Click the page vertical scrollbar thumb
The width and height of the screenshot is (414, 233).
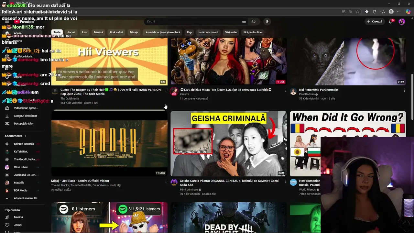[412, 97]
